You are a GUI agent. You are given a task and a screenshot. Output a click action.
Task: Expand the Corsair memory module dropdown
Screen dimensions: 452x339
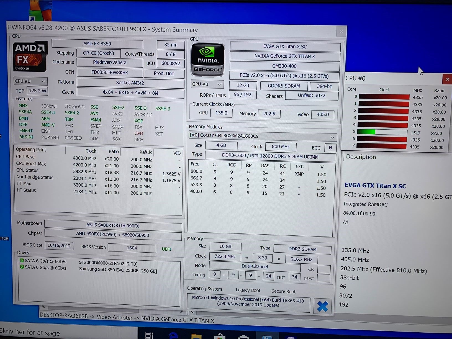pyautogui.click(x=263, y=136)
